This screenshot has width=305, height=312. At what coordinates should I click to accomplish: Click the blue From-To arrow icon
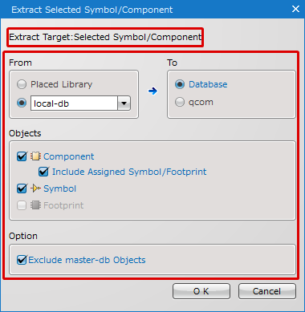152,91
